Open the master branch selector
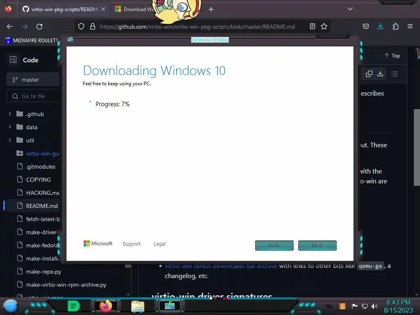The height and width of the screenshot is (315, 420). (x=33, y=80)
